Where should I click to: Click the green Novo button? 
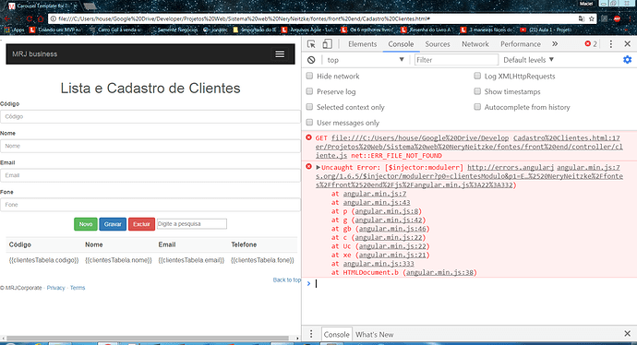click(x=86, y=224)
